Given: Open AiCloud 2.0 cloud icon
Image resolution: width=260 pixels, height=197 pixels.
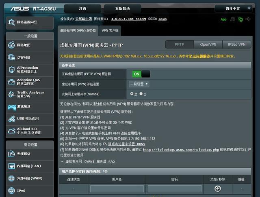Looking at the screenshot, I should pos(12,131).
